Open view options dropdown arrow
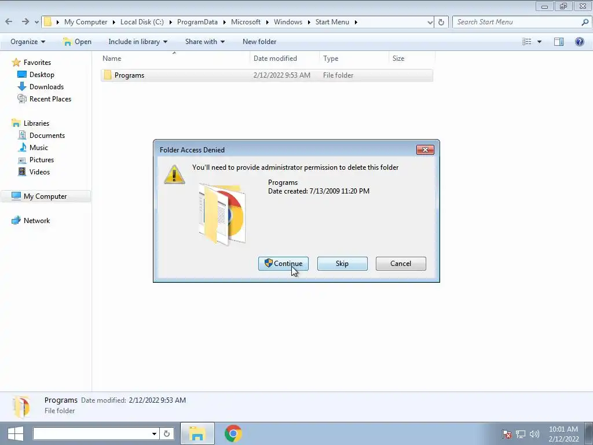This screenshot has height=445, width=593. pos(539,42)
